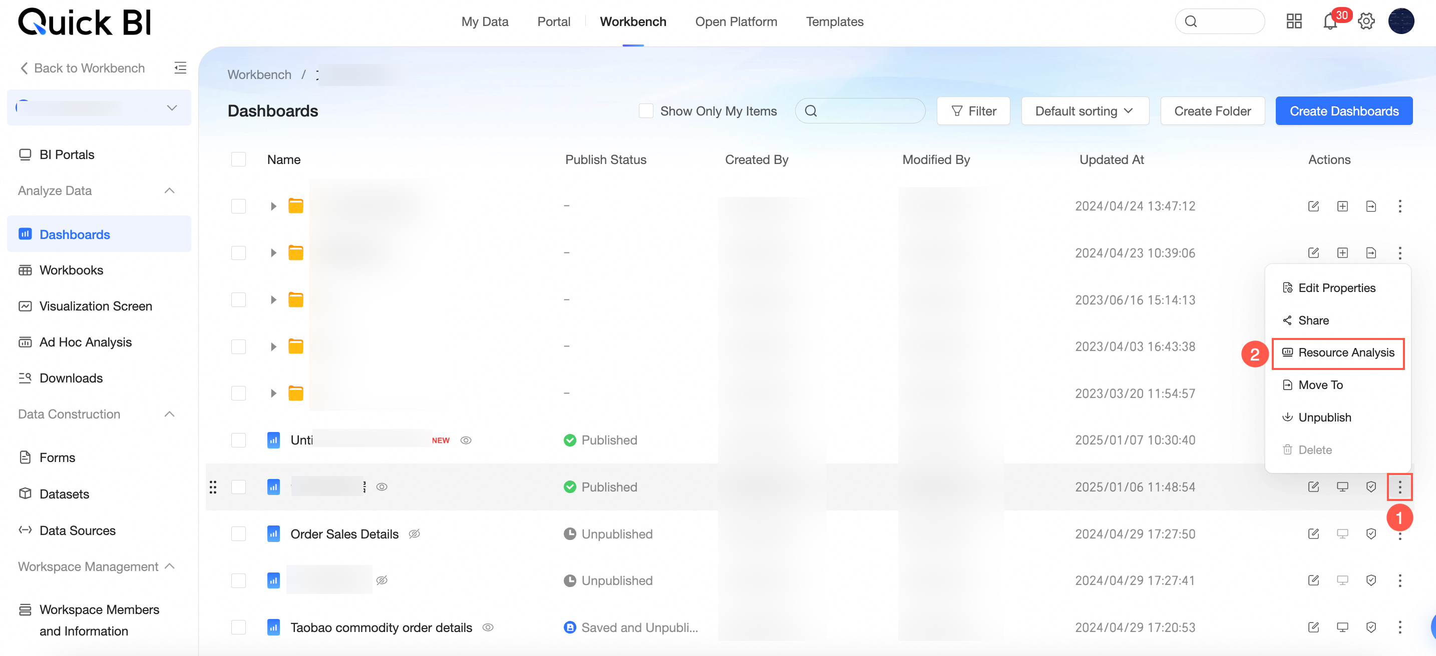Click the Create Dashboards button
The height and width of the screenshot is (656, 1436).
coord(1343,111)
